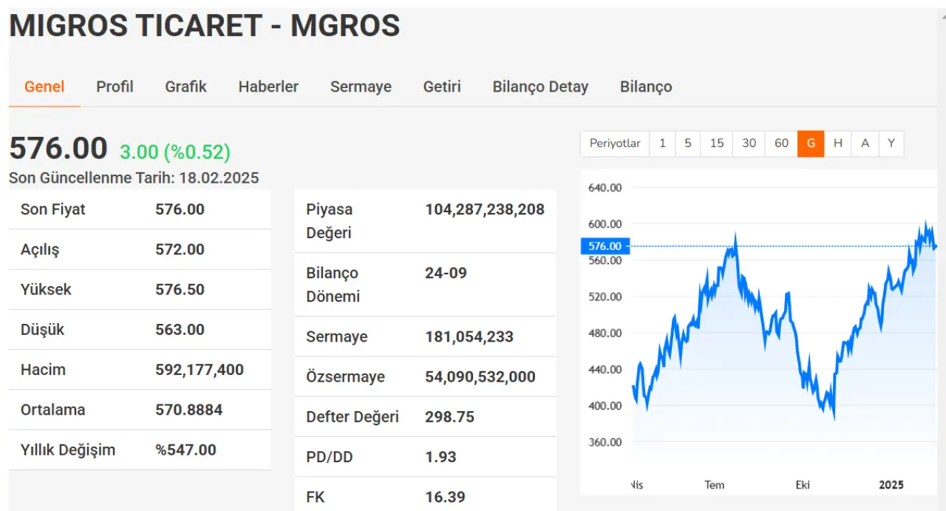Choose the 15 minute chart period
Viewport: 946px width, 511px height.
[x=717, y=143]
